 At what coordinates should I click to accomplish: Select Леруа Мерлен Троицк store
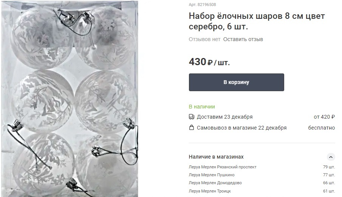210,191
